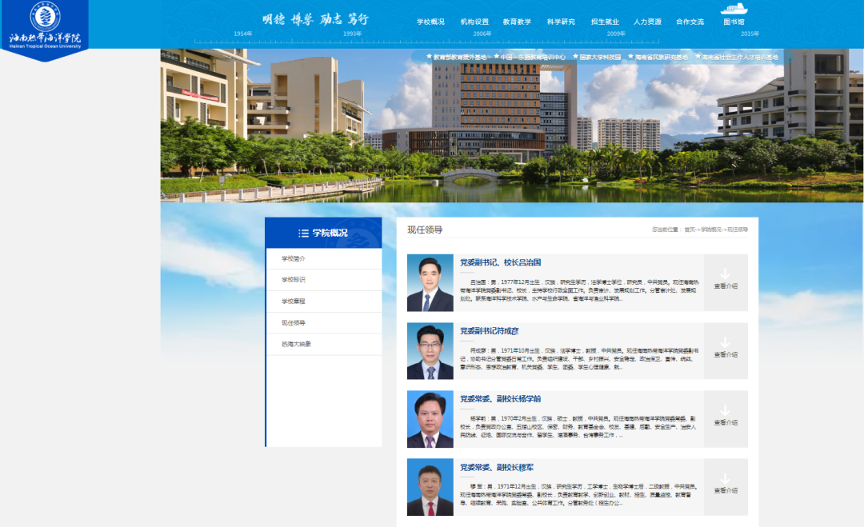Viewport: 864px width, 527px height.
Task: Click the list icon beside 学院概况
Action: 303,234
